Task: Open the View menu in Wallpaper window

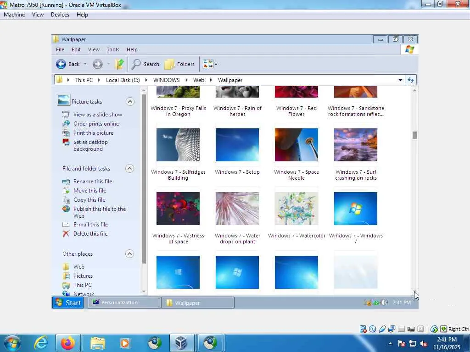Action: point(94,49)
